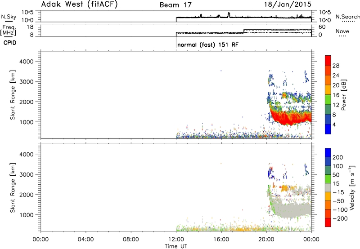Click the '28' value on Power colorbar
Screen dimensions: 360x249
(x=336, y=66)
